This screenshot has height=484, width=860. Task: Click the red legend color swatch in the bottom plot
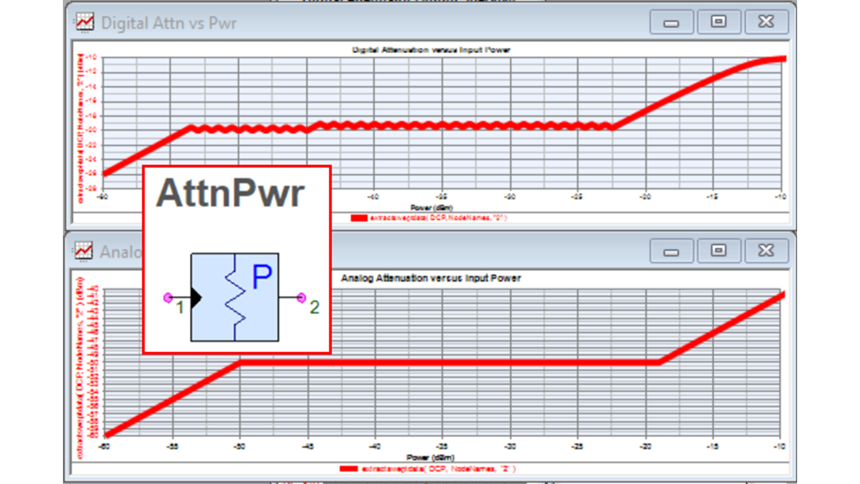tap(349, 468)
